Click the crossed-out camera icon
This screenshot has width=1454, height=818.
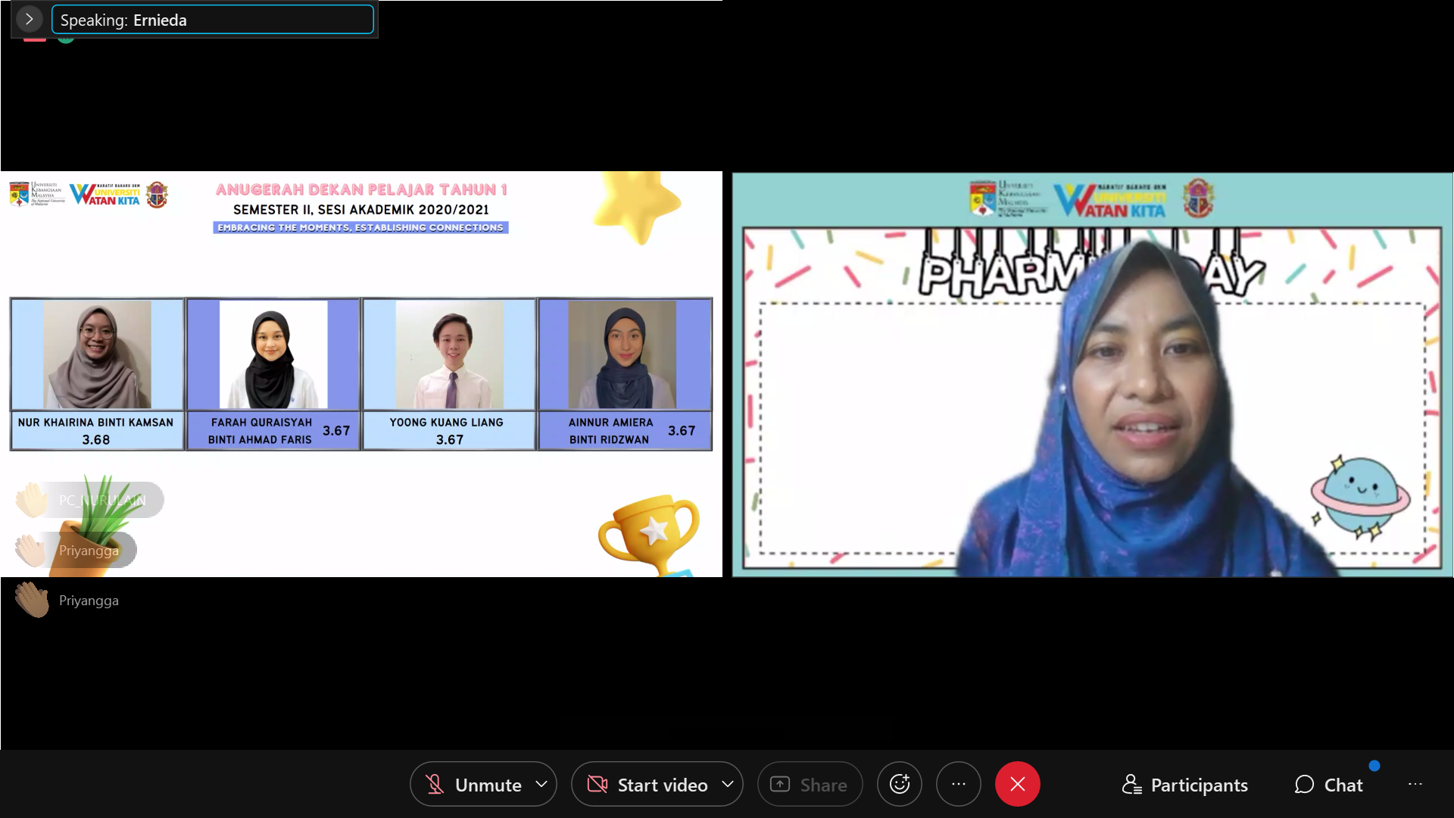[x=598, y=785]
